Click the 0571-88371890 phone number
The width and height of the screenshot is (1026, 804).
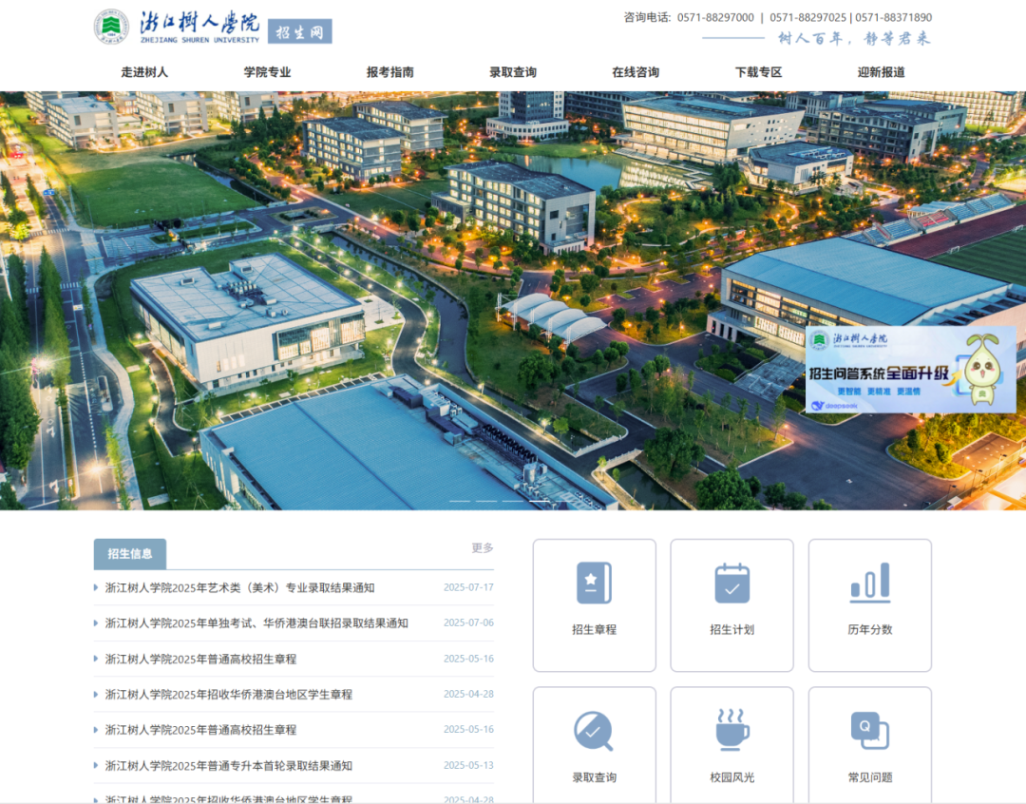(894, 18)
